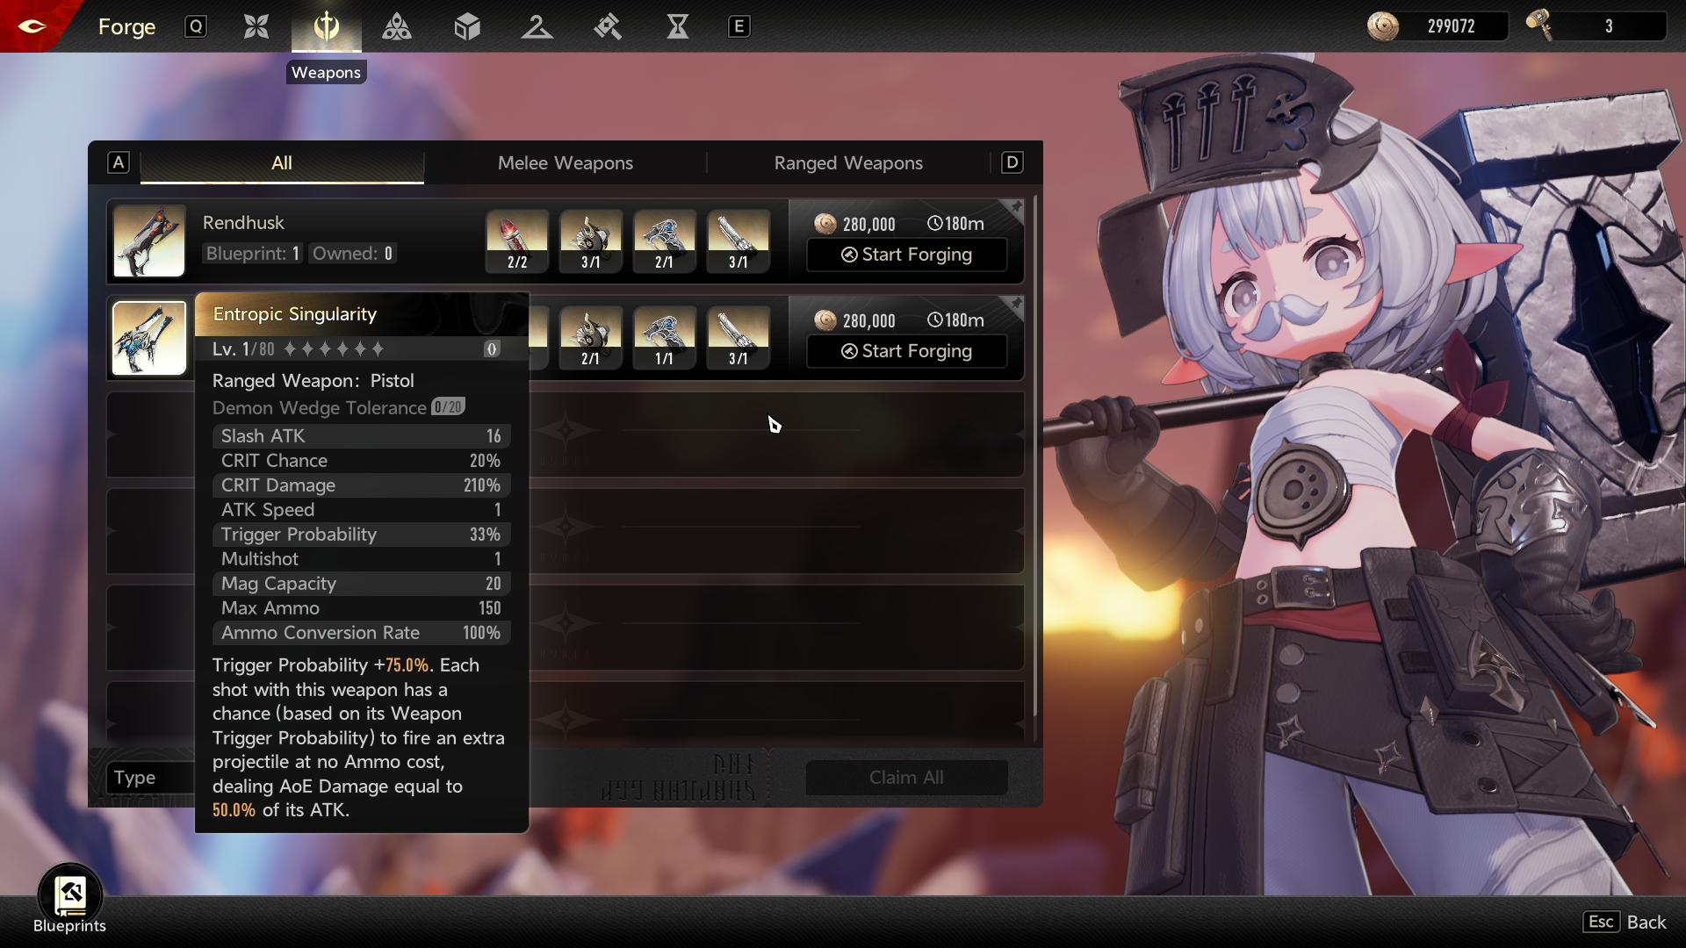This screenshot has width=1686, height=948.
Task: Start Forging the Rendhusk weapon
Action: coord(906,255)
